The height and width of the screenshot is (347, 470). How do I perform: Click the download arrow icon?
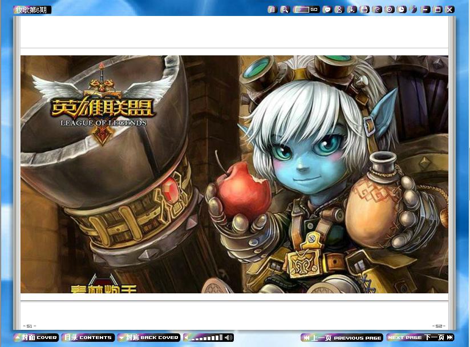pyautogui.click(x=351, y=10)
